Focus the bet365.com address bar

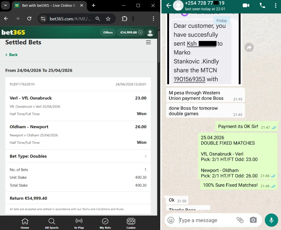click(70, 19)
